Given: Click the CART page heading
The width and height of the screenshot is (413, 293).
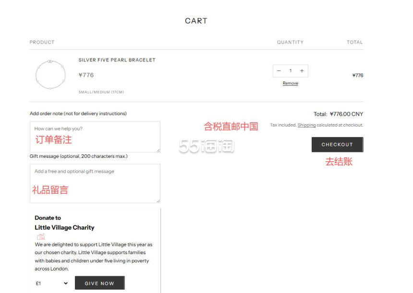Looking at the screenshot, I should pyautogui.click(x=196, y=21).
